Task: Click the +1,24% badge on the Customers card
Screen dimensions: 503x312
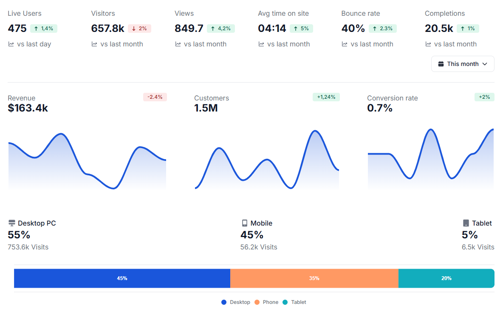Action: (x=326, y=97)
